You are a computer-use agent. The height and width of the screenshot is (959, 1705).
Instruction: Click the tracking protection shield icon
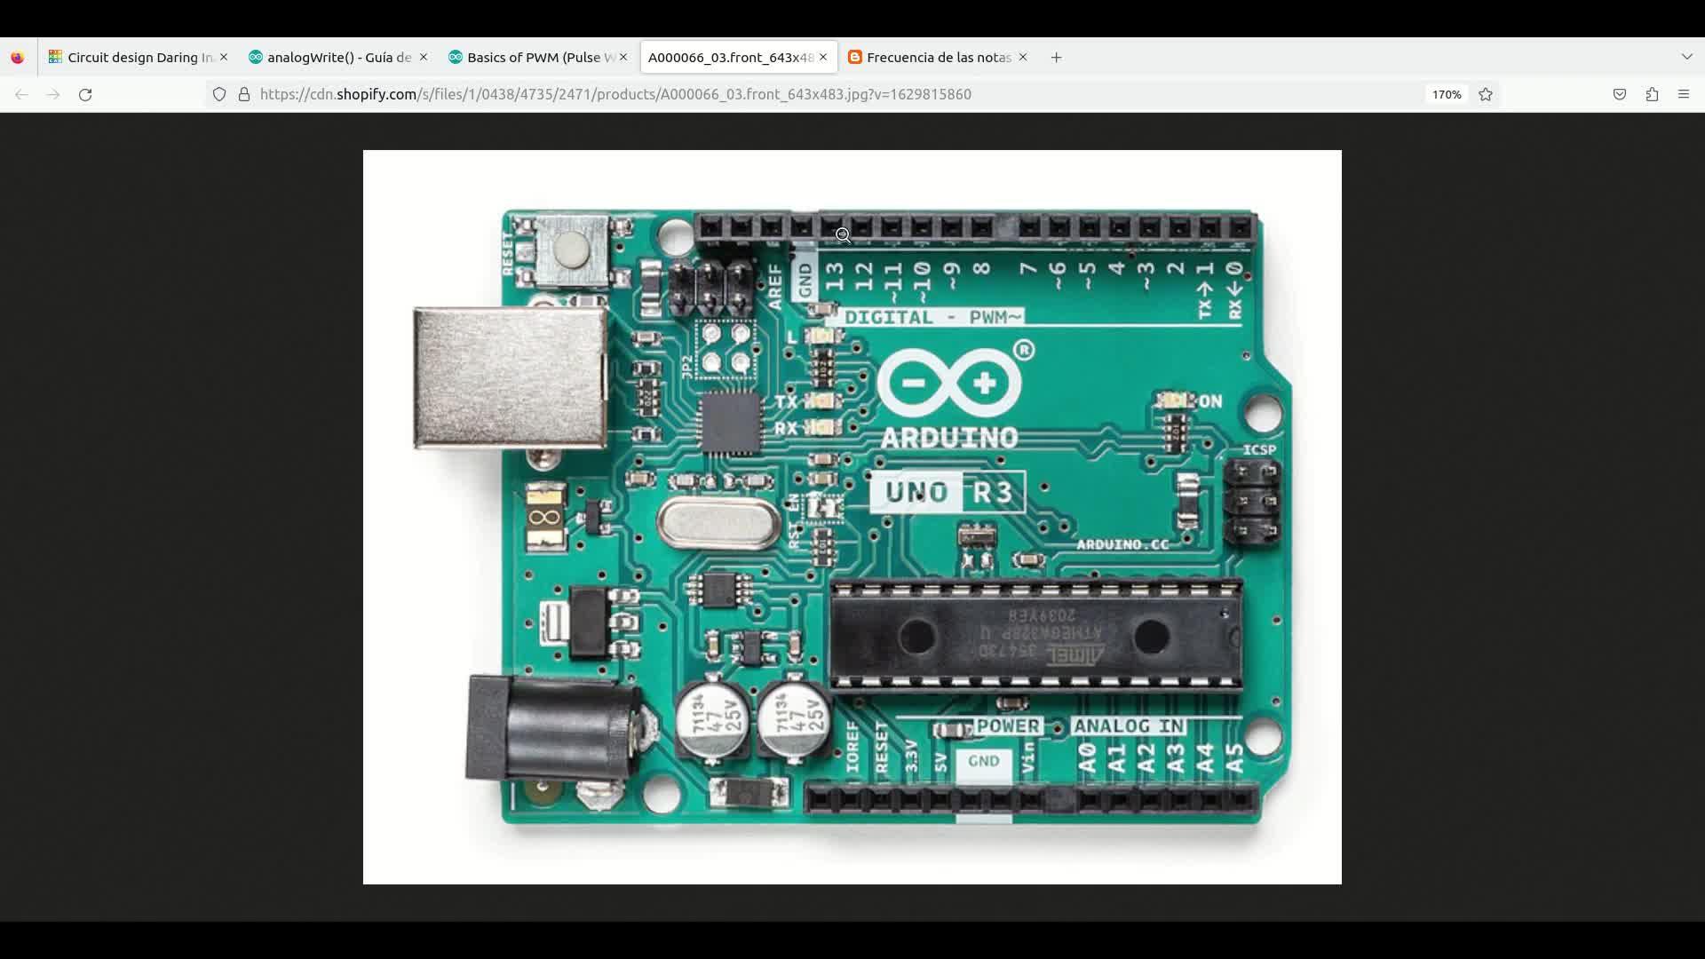tap(219, 94)
